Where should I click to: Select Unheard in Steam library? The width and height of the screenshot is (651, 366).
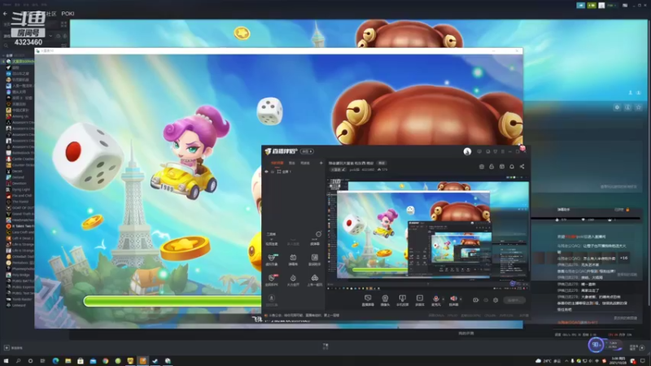pos(20,306)
